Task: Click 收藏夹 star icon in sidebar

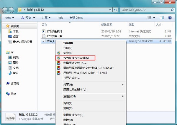Action: [8, 26]
